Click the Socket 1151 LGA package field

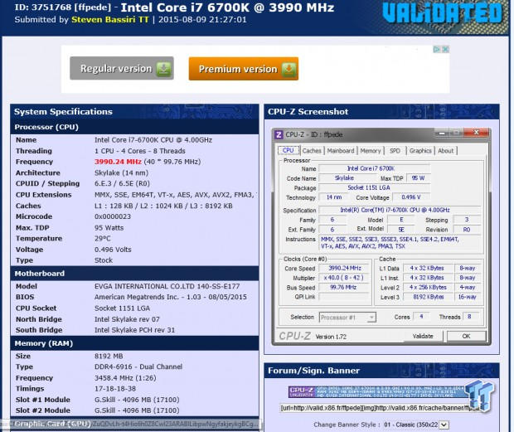[374, 188]
